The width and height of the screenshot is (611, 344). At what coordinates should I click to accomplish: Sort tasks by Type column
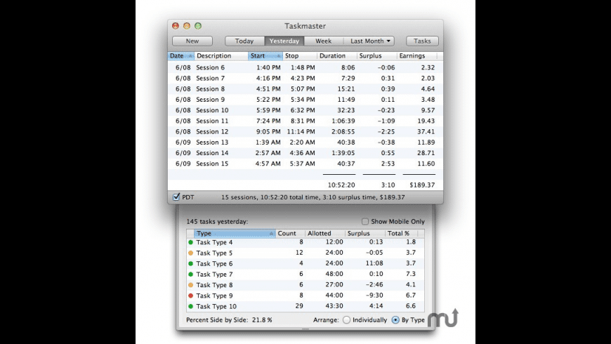click(235, 233)
